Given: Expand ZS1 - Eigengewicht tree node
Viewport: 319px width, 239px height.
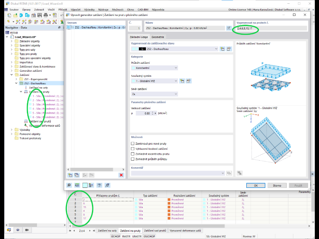Looking at the screenshot, I should click(16, 79).
